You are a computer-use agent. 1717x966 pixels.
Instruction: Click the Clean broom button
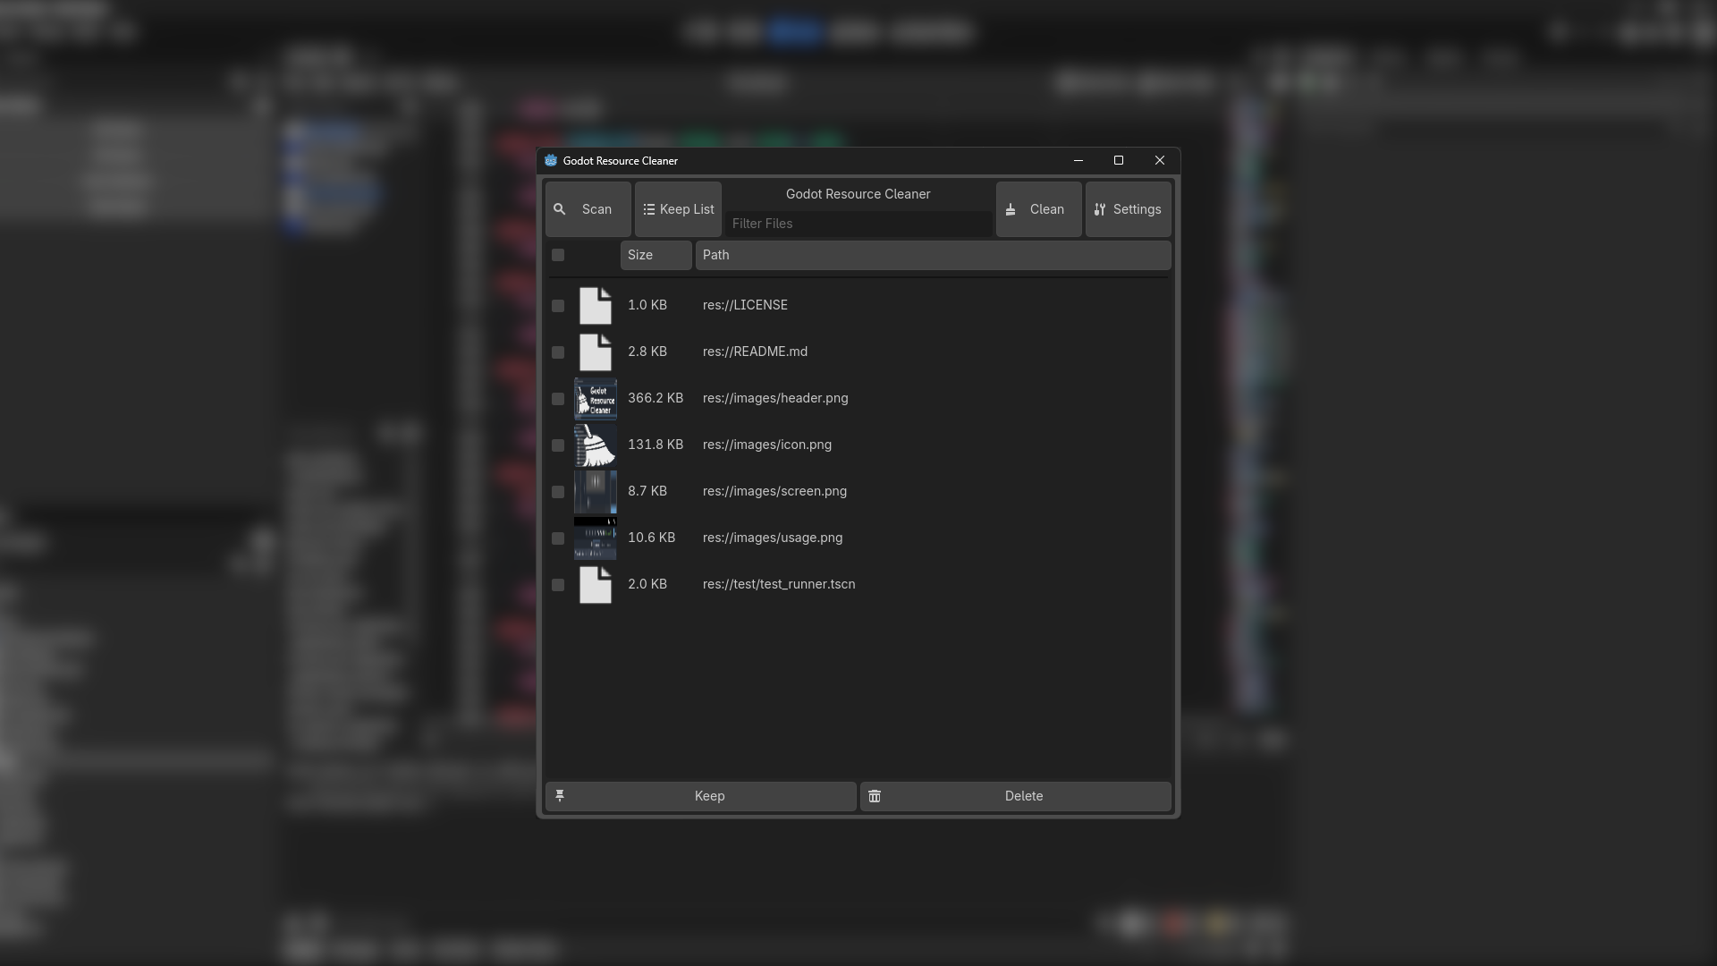coord(1038,209)
